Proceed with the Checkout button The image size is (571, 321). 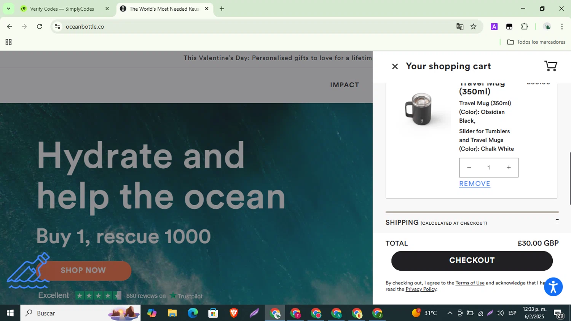(x=472, y=260)
